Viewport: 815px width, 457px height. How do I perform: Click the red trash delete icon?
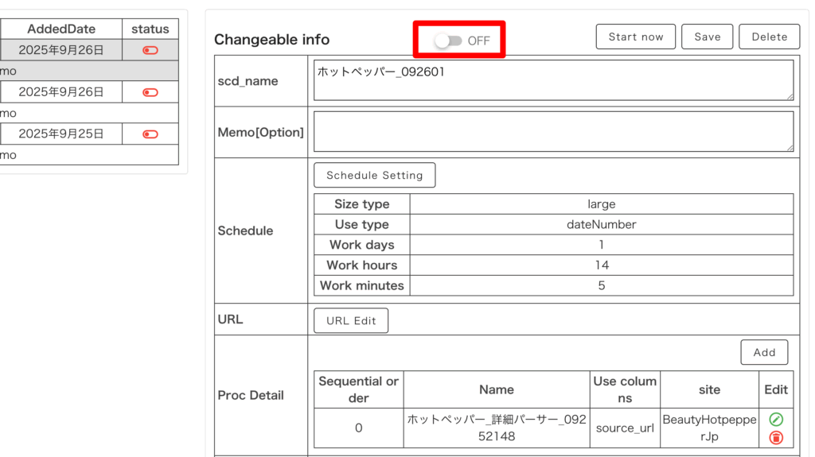tap(776, 437)
